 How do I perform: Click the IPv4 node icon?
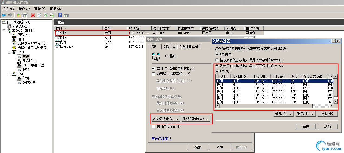pos(14,52)
